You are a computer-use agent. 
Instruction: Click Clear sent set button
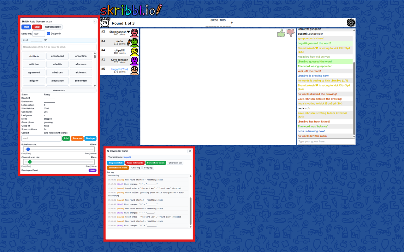(x=175, y=163)
